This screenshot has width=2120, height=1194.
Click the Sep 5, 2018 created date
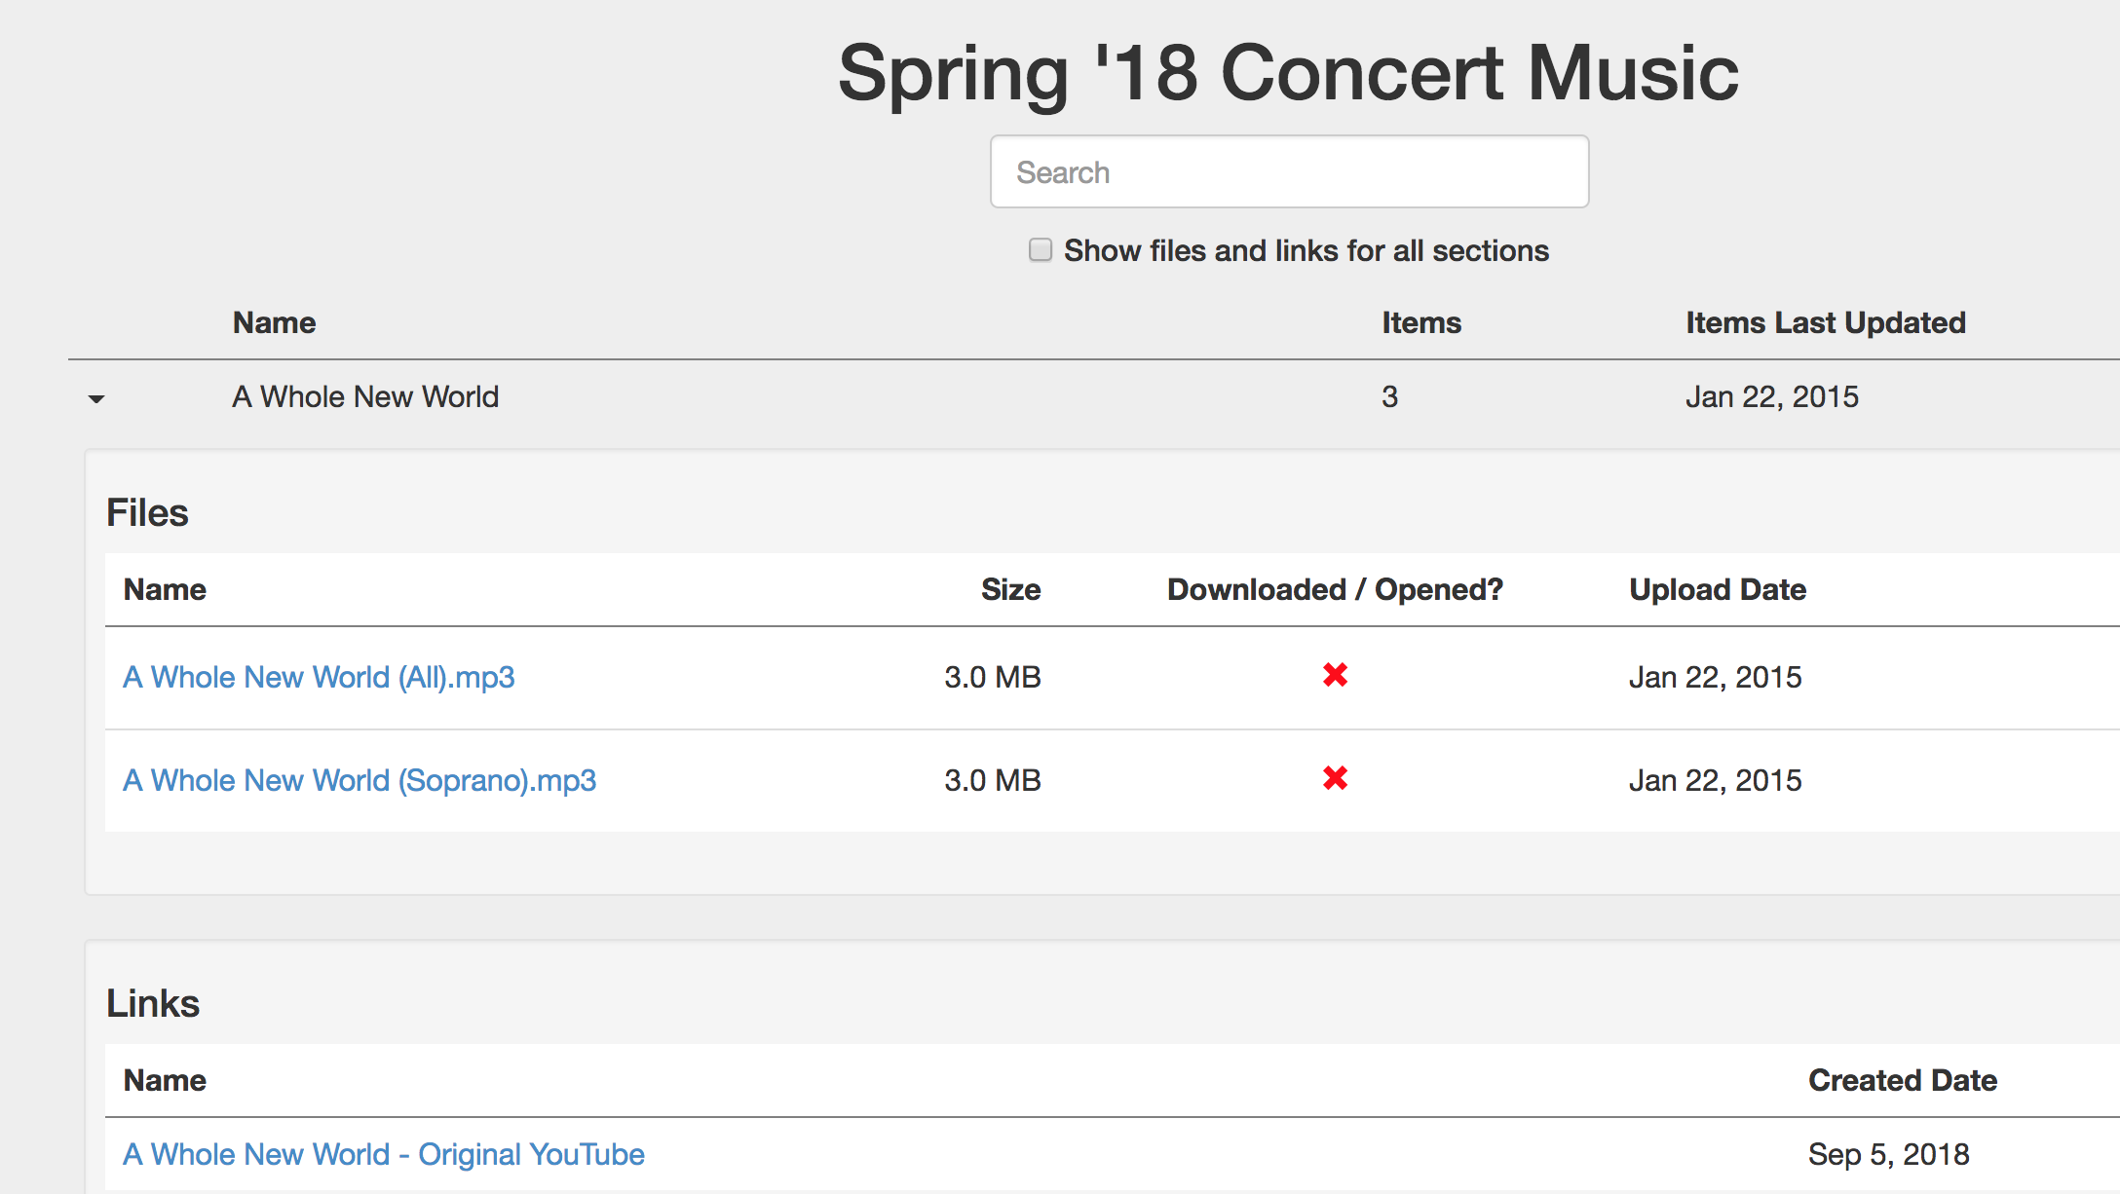coord(1888,1154)
